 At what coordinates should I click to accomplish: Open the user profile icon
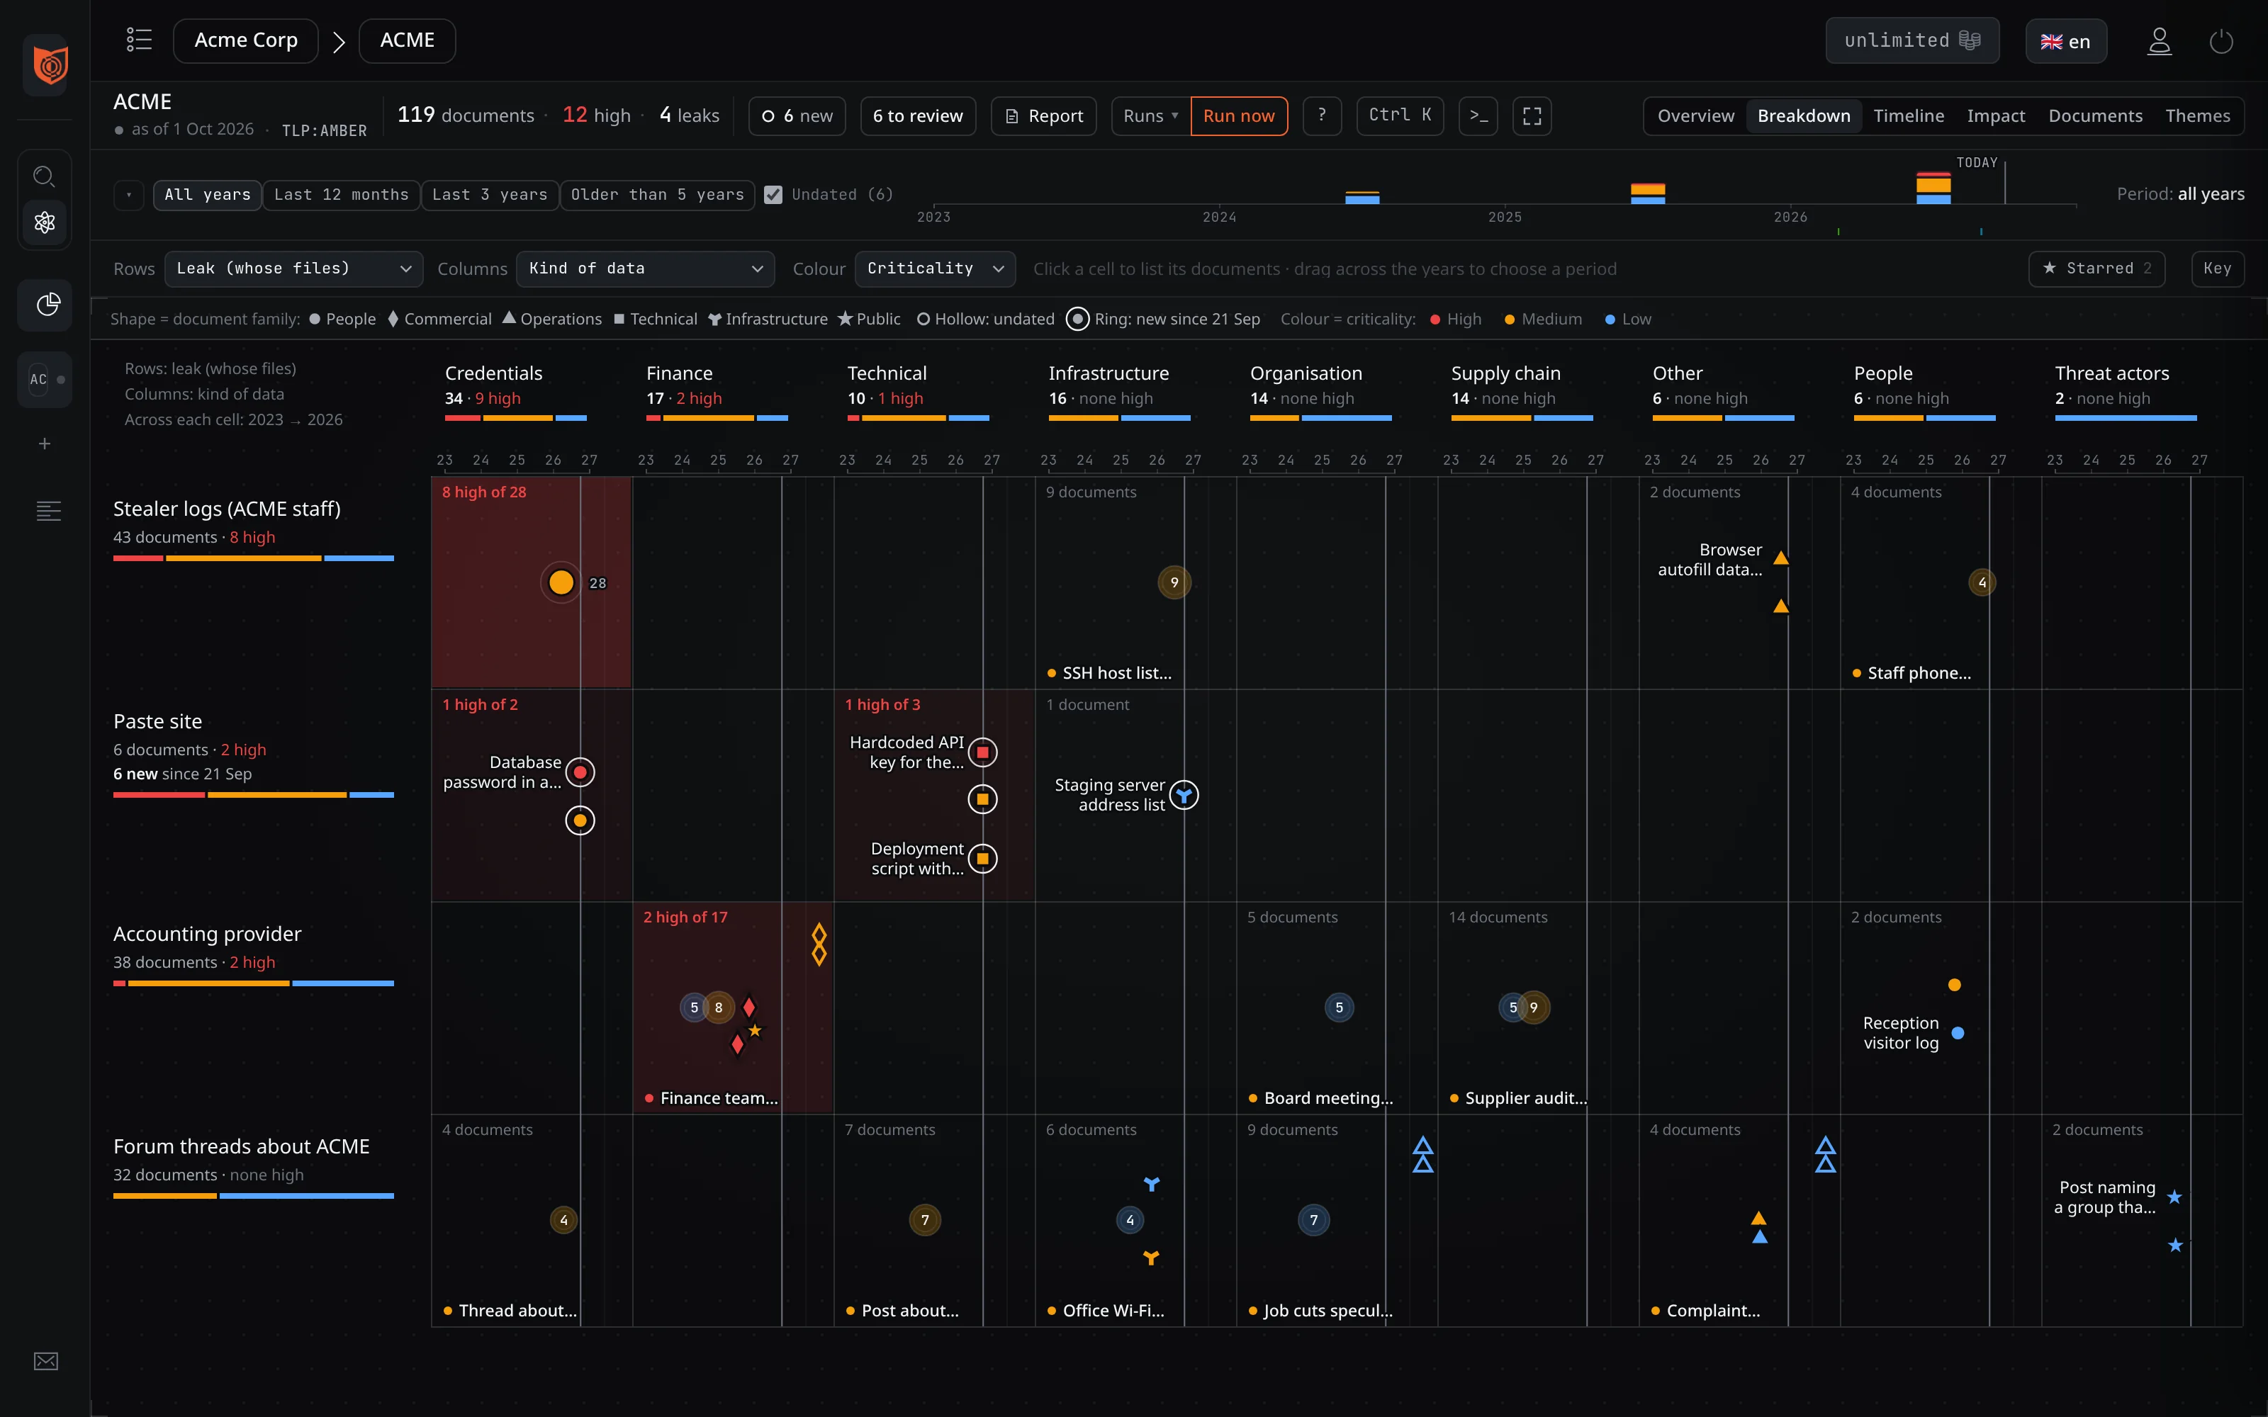pyautogui.click(x=2160, y=41)
